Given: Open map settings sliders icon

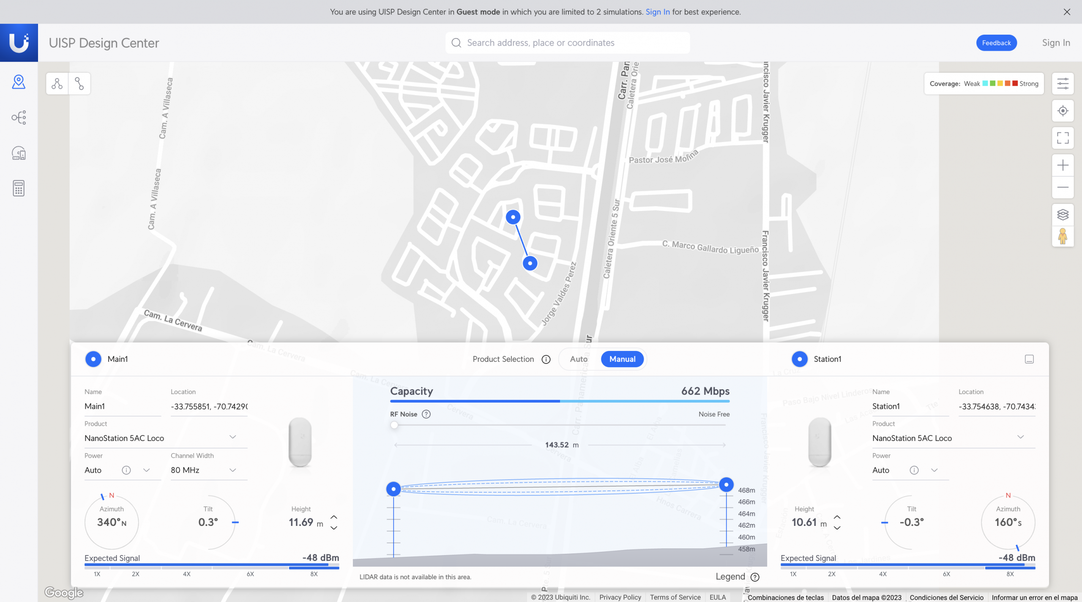Looking at the screenshot, I should (1063, 84).
